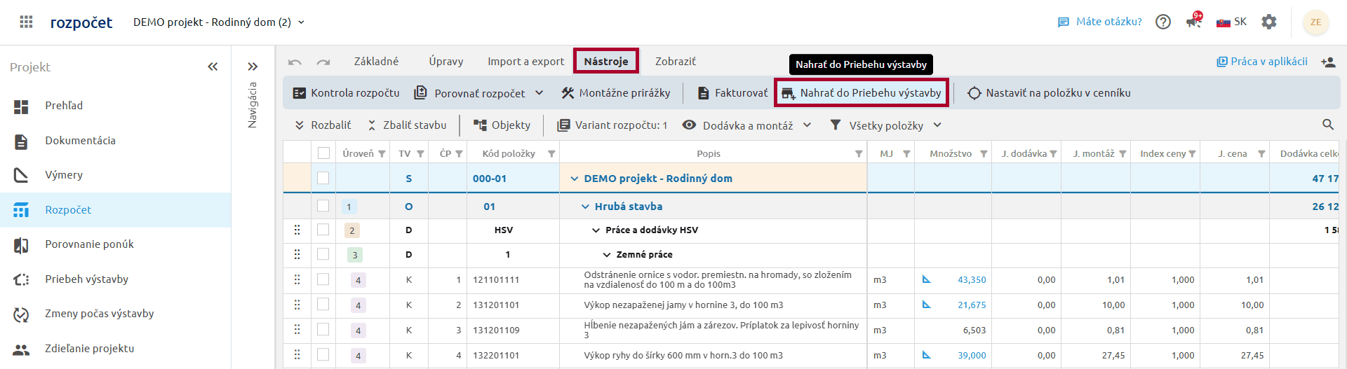Check the 132201101 row checkbox
The image size is (1347, 369).
tap(323, 355)
